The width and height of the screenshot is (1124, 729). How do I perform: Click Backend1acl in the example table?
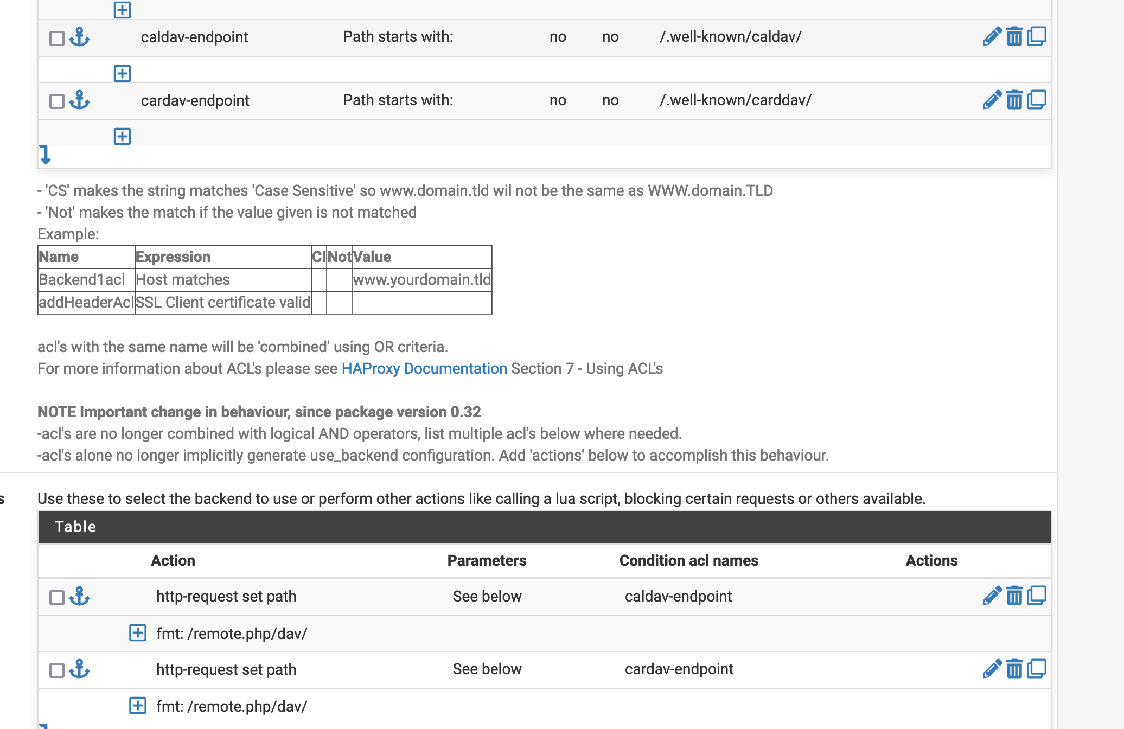tap(82, 279)
